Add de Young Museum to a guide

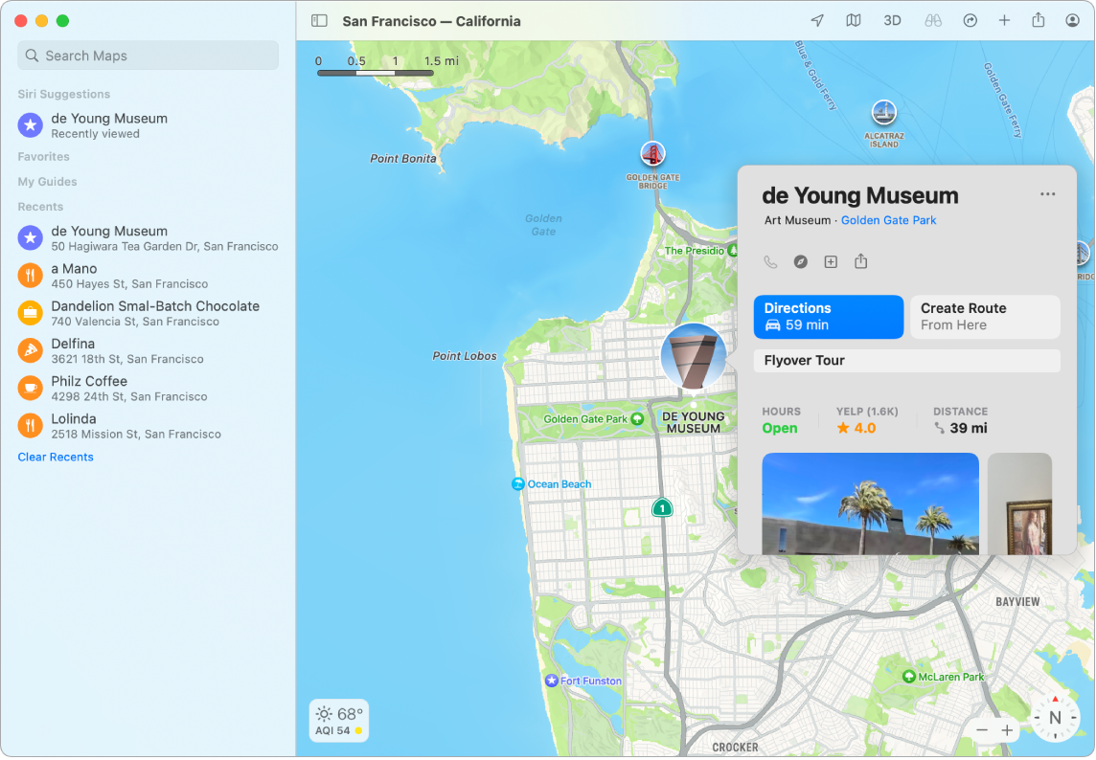click(x=831, y=261)
